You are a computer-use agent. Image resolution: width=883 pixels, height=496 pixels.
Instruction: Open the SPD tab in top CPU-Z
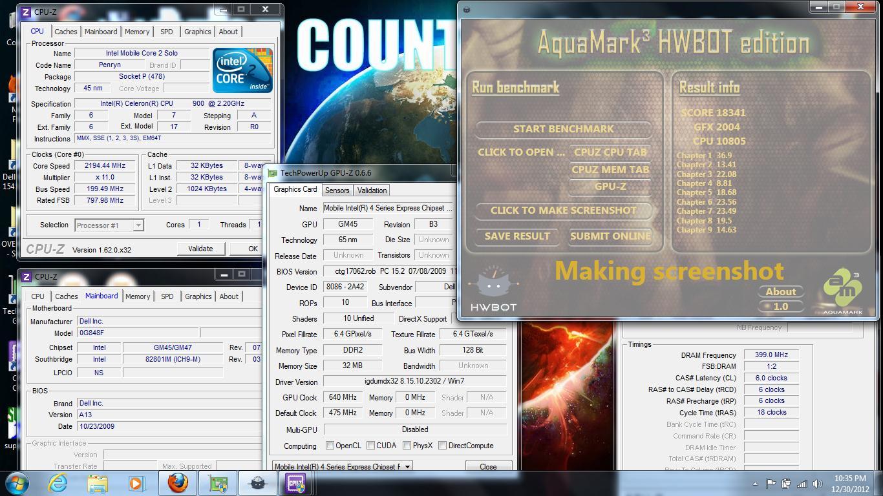(x=167, y=32)
